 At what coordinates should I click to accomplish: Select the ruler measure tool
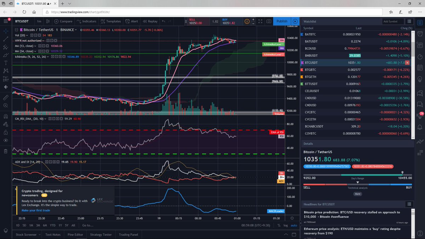click(x=6, y=97)
